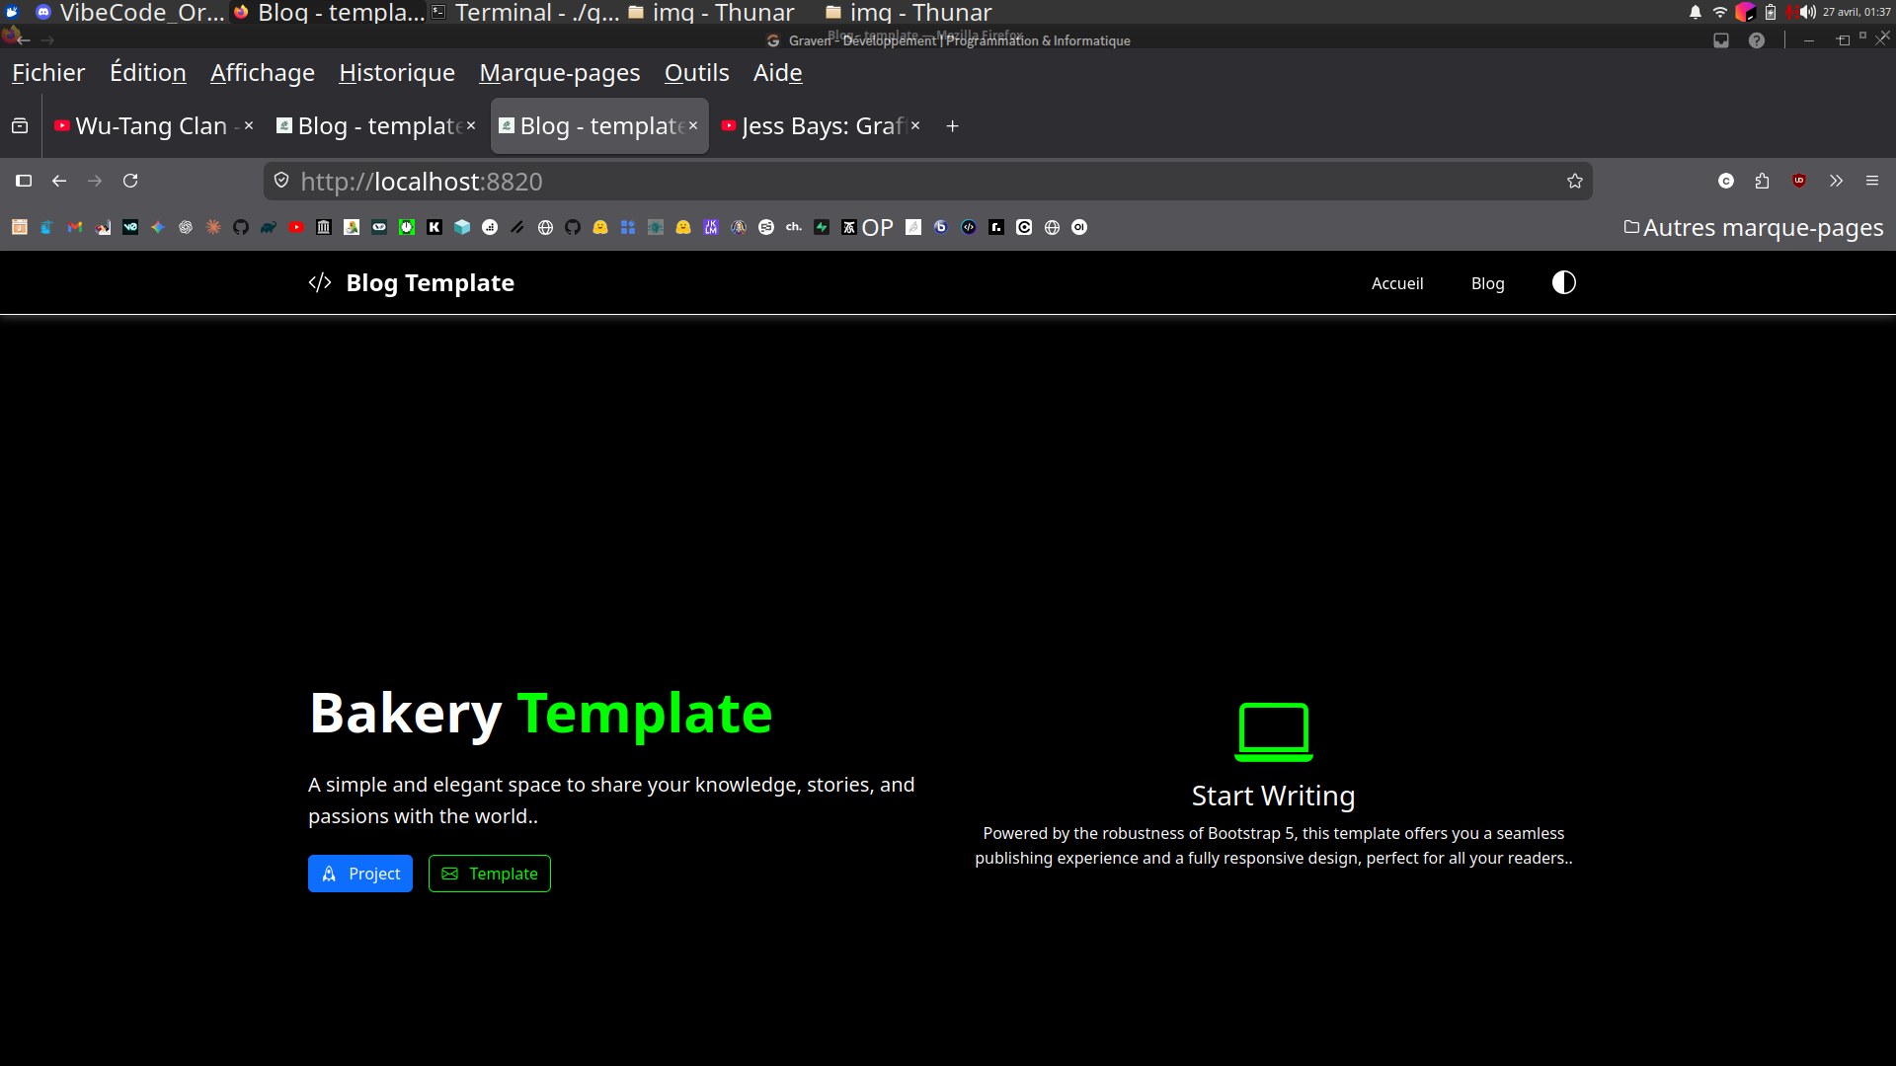Open the Marque-pages menu

[x=559, y=73]
